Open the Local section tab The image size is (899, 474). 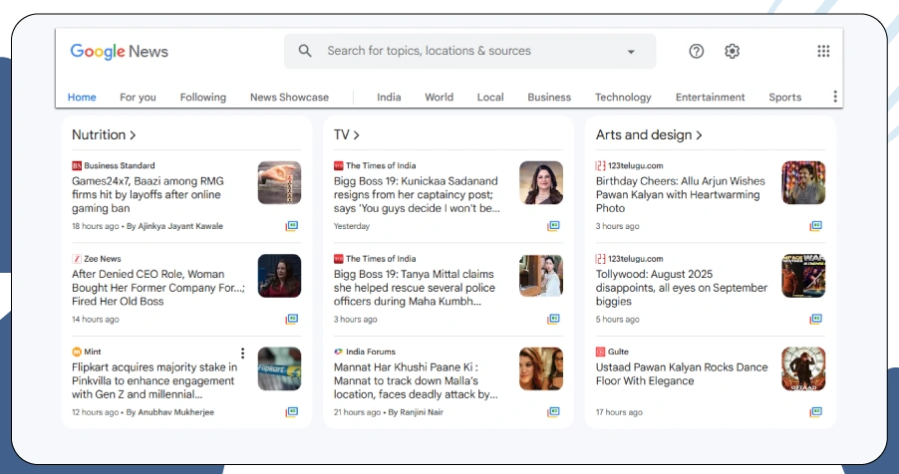[490, 97]
